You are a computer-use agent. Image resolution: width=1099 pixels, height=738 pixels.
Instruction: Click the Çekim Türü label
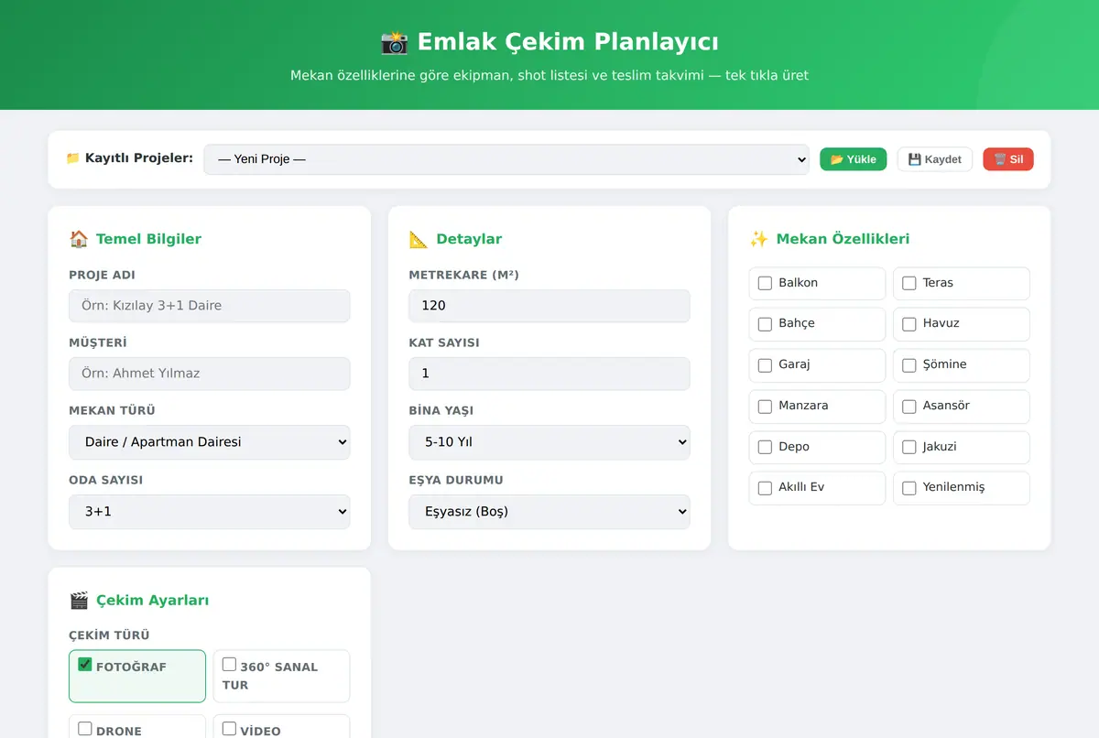coord(109,635)
